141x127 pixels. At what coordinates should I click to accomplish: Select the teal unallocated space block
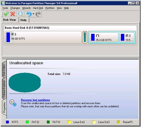[85, 37]
